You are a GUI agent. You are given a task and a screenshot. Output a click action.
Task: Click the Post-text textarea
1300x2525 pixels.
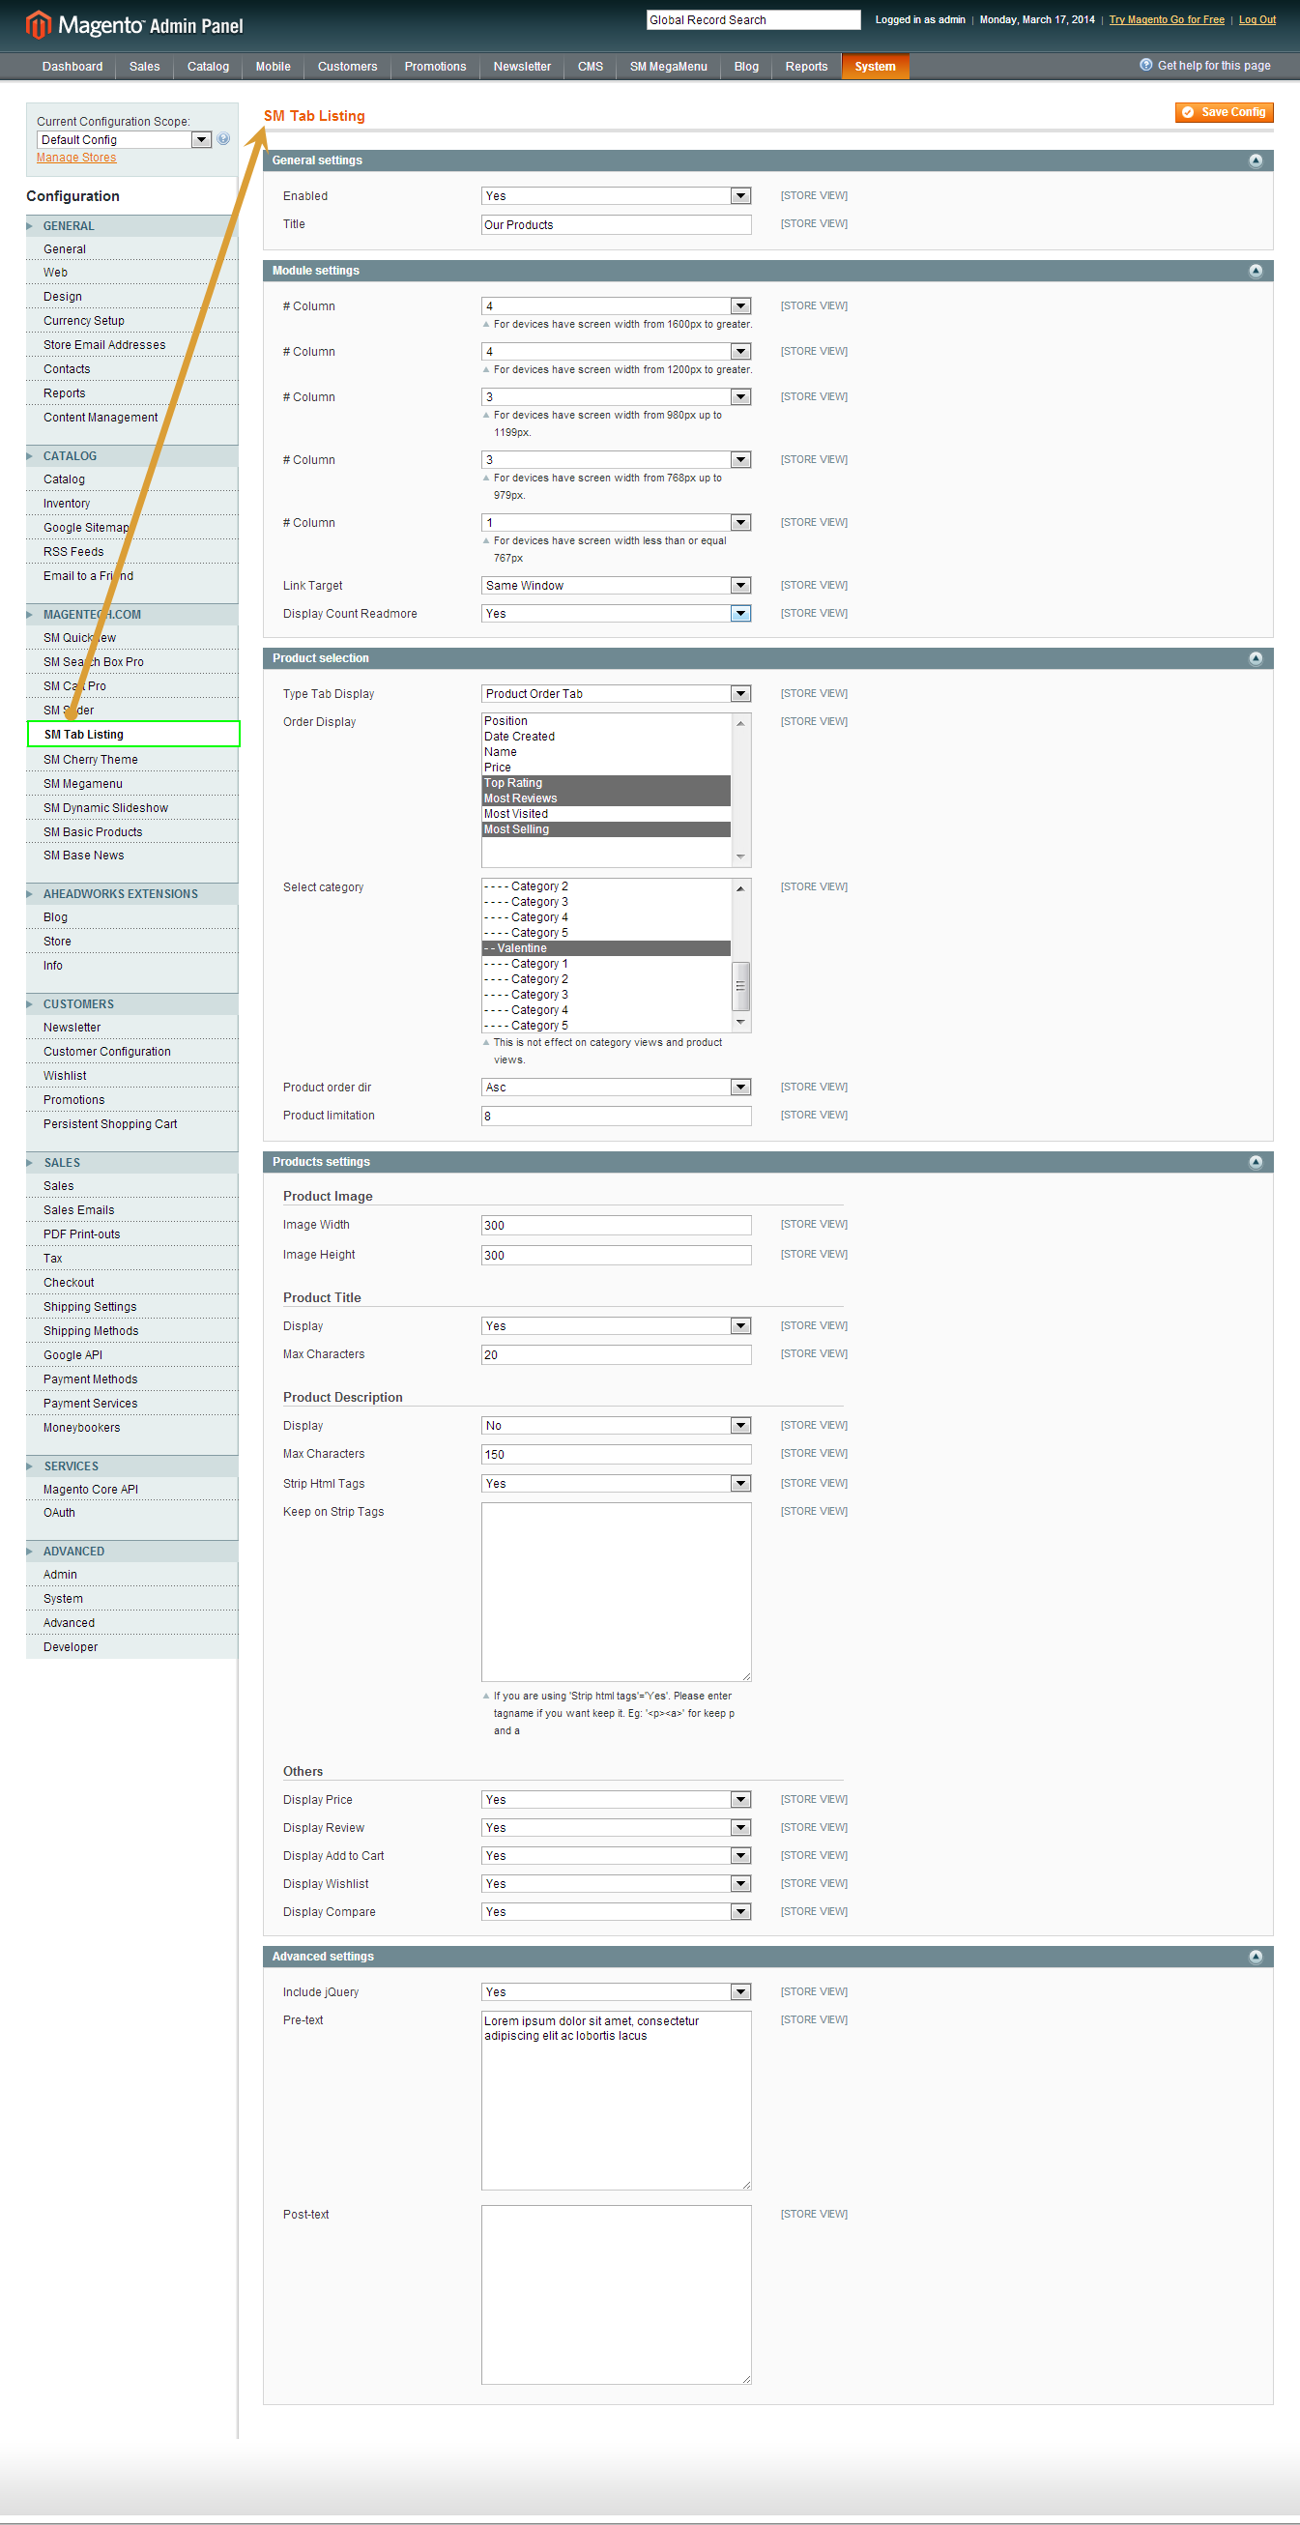pos(616,2295)
